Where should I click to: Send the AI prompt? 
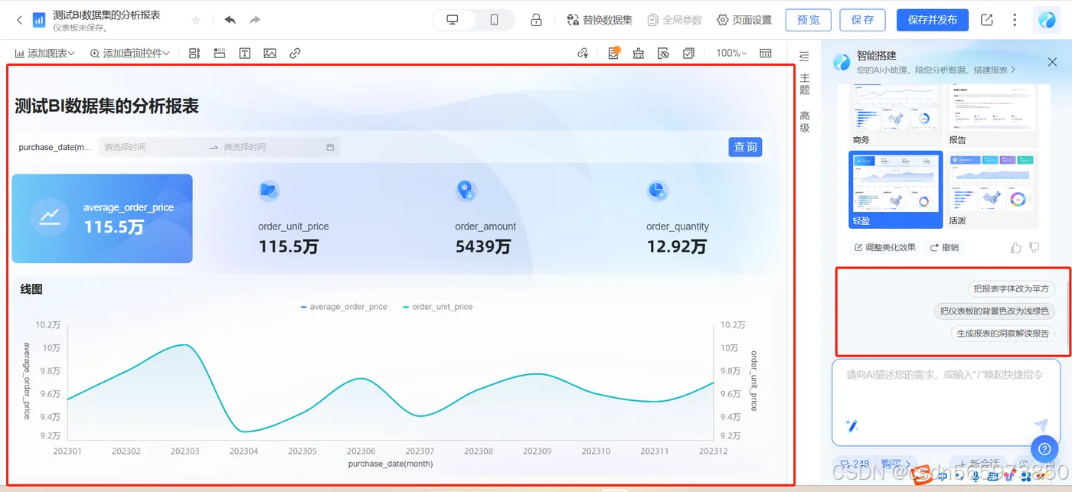click(x=1040, y=425)
